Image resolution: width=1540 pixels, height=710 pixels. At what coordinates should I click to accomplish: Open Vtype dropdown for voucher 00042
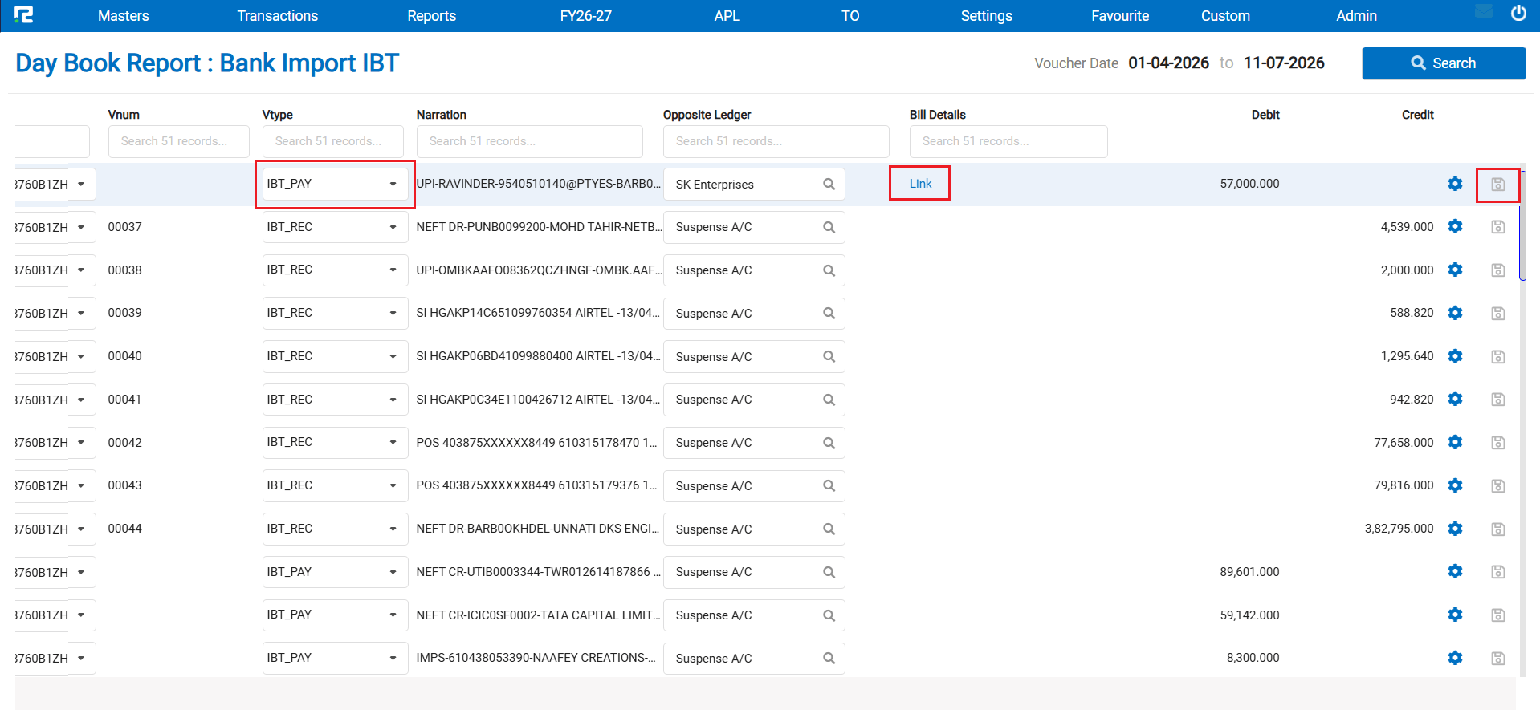335,442
